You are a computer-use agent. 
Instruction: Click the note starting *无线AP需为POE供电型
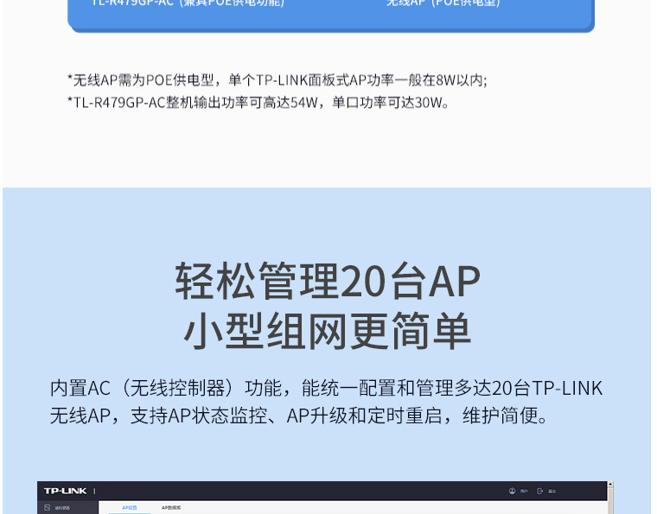click(x=277, y=80)
